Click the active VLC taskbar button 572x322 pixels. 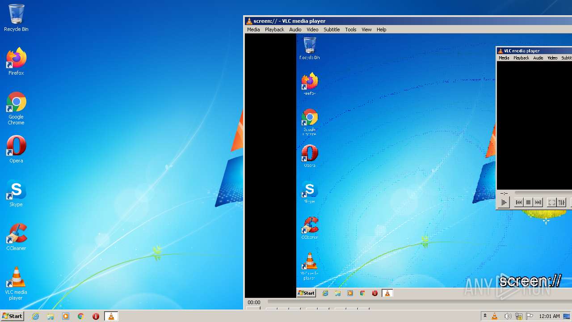(111, 316)
